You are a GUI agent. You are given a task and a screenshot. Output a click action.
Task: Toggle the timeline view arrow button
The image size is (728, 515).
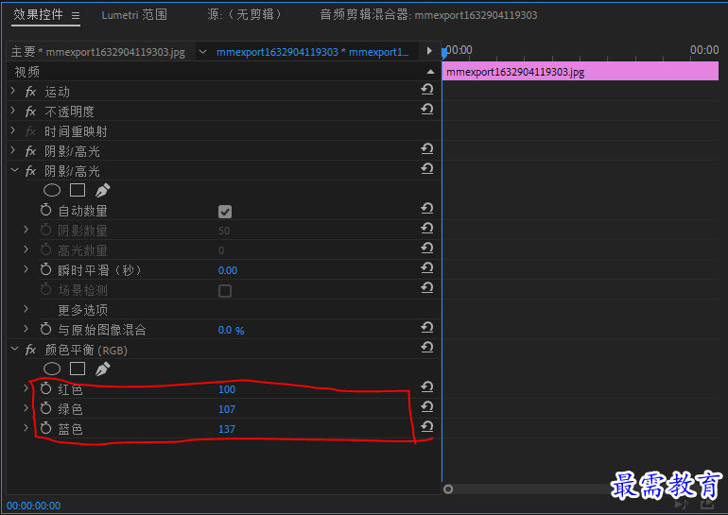point(429,51)
